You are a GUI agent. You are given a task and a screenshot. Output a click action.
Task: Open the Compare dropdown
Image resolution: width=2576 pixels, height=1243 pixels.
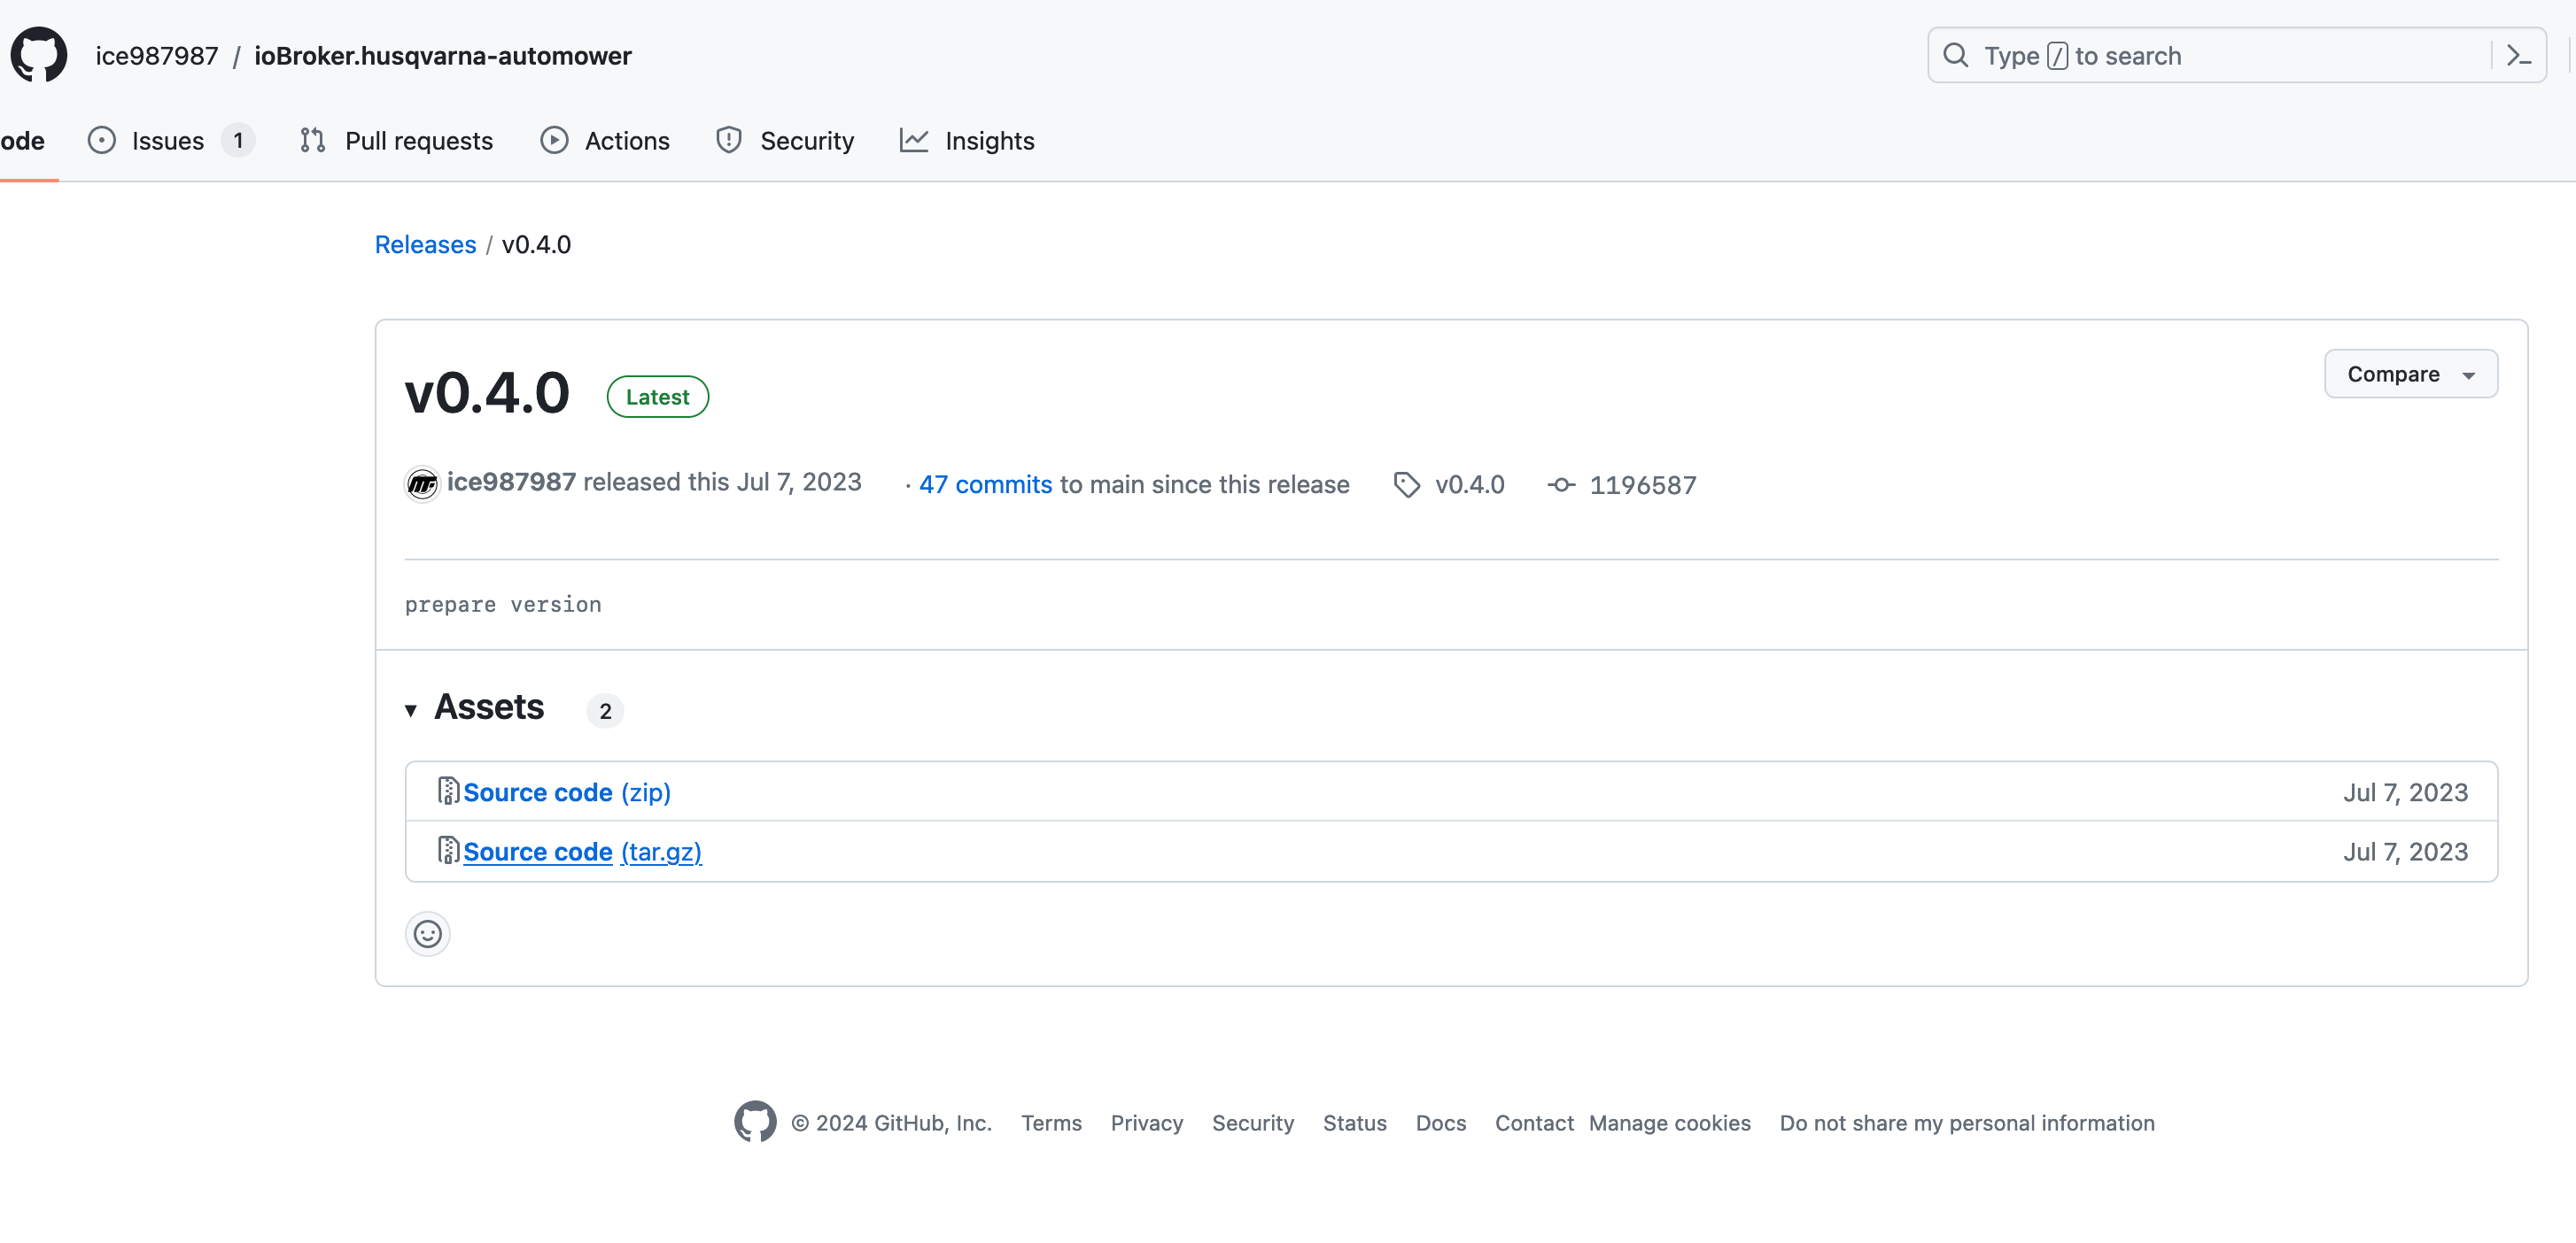(x=2410, y=374)
